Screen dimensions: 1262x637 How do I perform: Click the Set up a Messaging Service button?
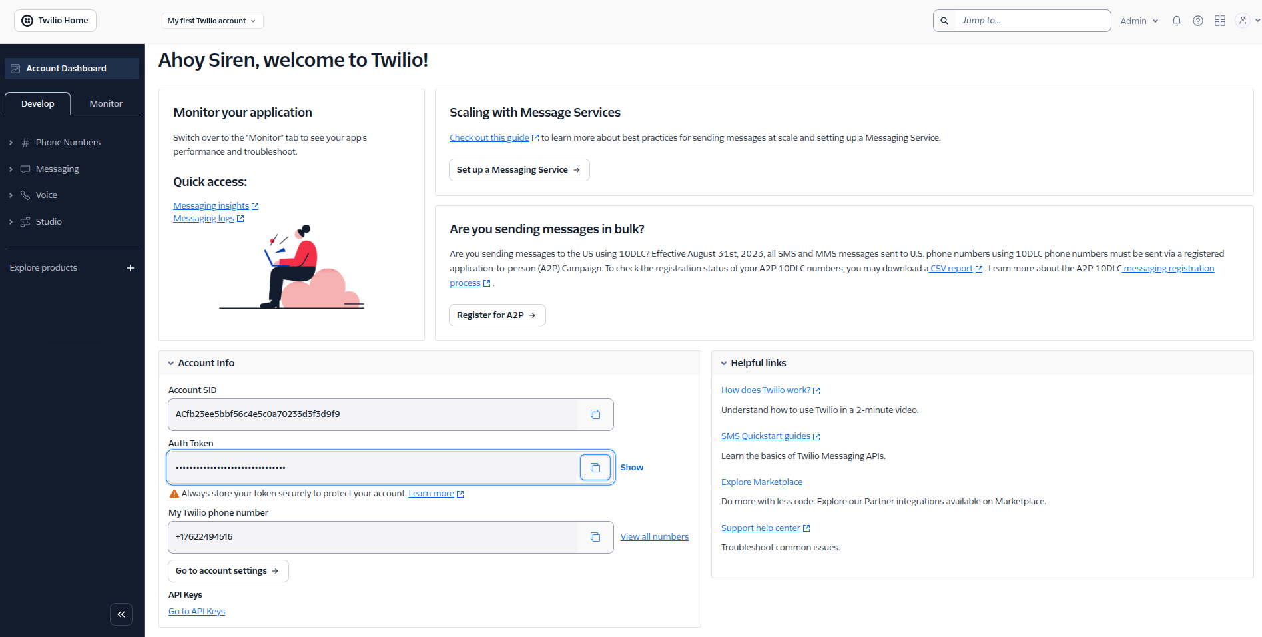click(x=519, y=169)
